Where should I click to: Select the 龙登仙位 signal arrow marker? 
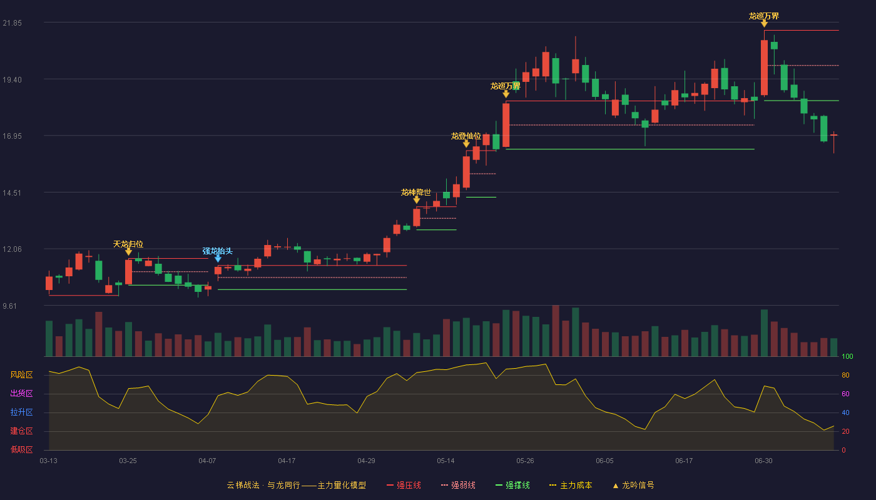(466, 144)
